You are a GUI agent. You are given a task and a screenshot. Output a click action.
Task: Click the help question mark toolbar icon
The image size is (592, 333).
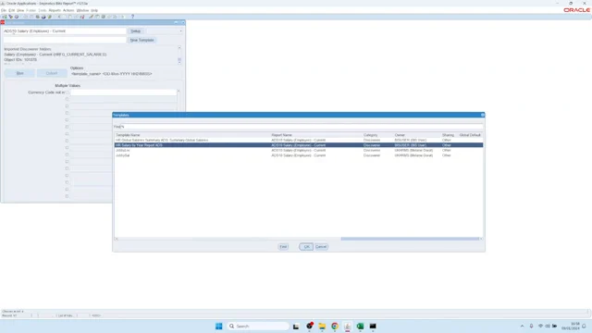click(132, 17)
